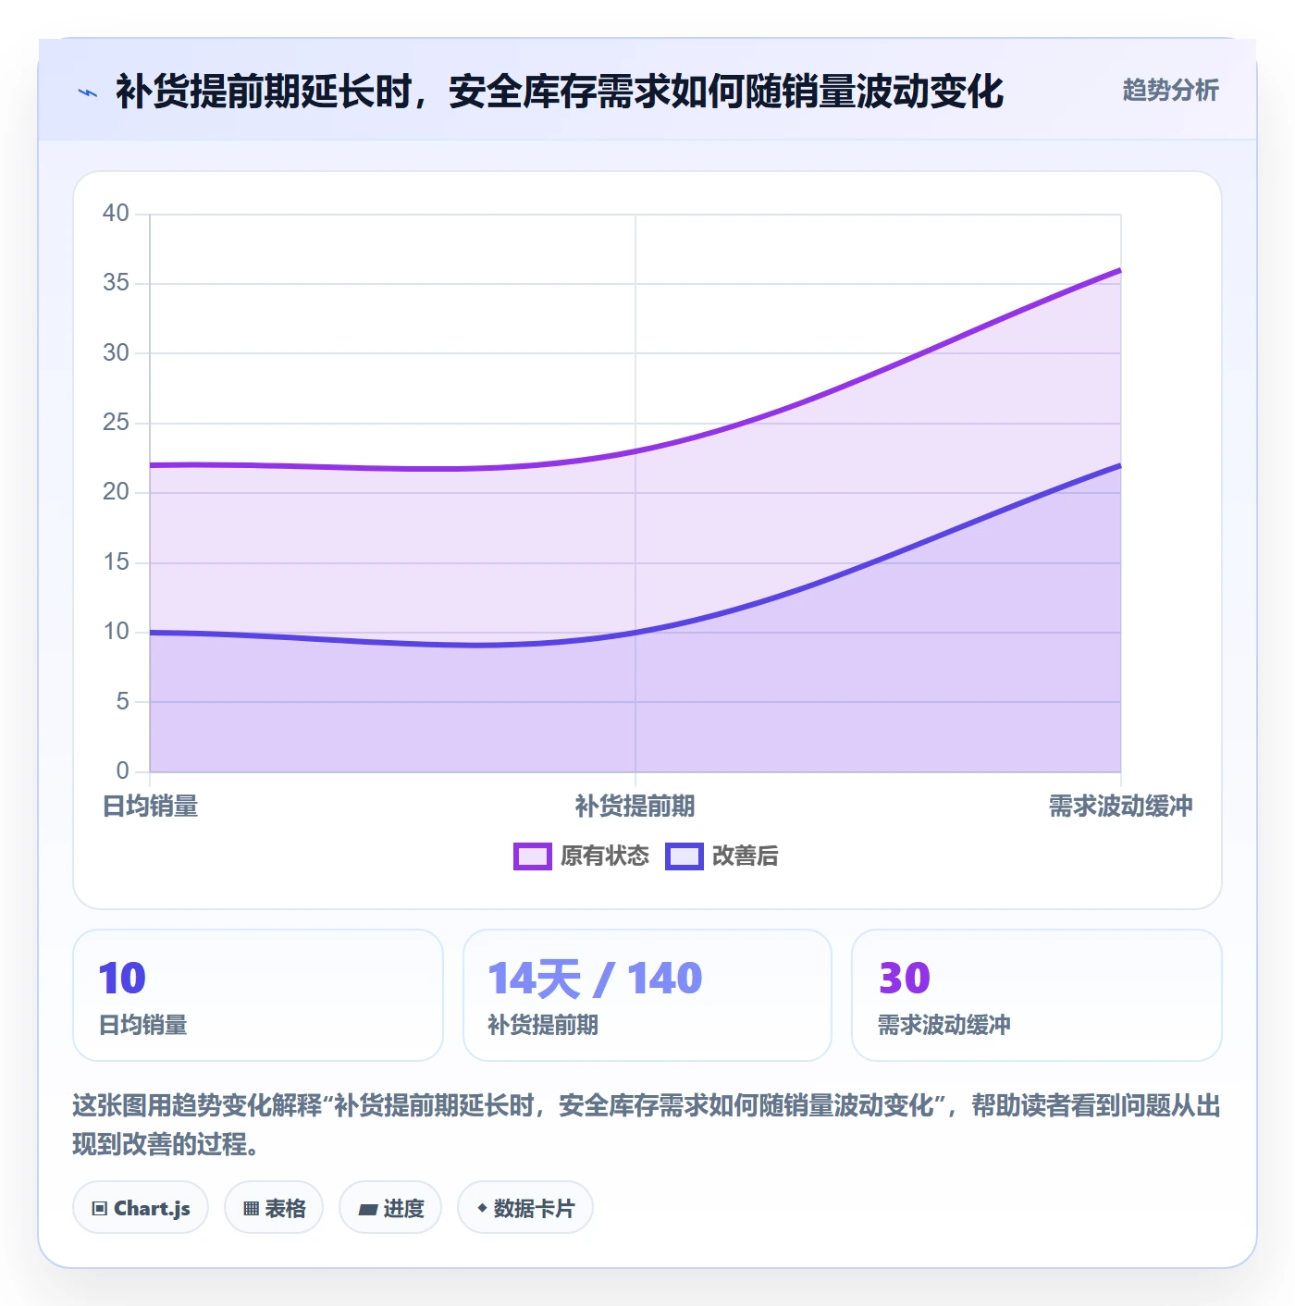Click the diamond icon in the 数据卡片 chip
The height and width of the screenshot is (1306, 1295).
(482, 1208)
